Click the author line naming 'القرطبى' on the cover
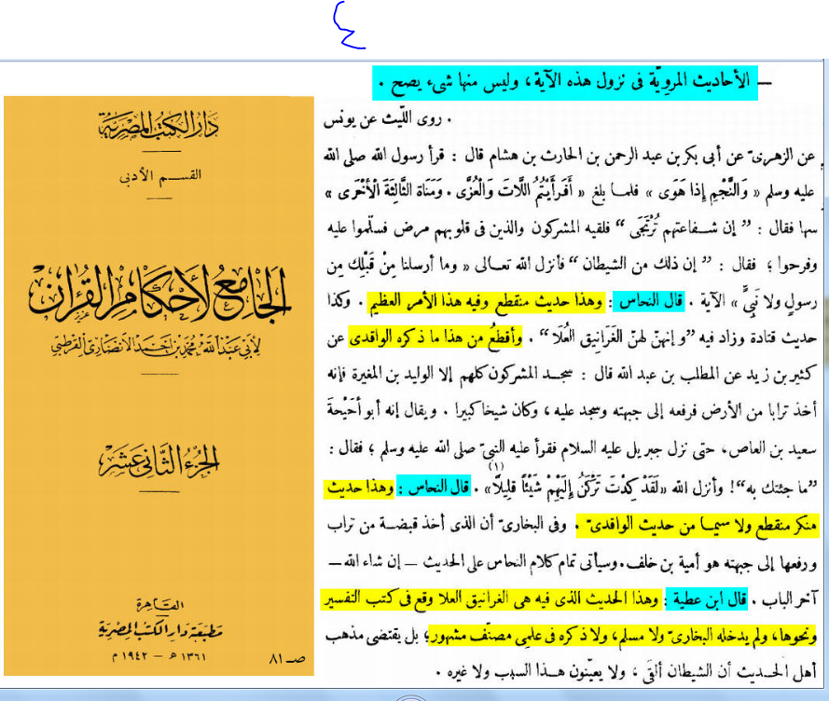This screenshot has height=701, width=829. click(x=157, y=346)
